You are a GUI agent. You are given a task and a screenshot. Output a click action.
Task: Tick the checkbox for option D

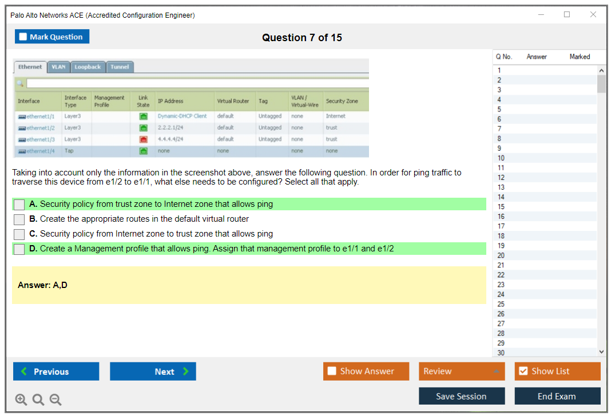pyautogui.click(x=19, y=249)
